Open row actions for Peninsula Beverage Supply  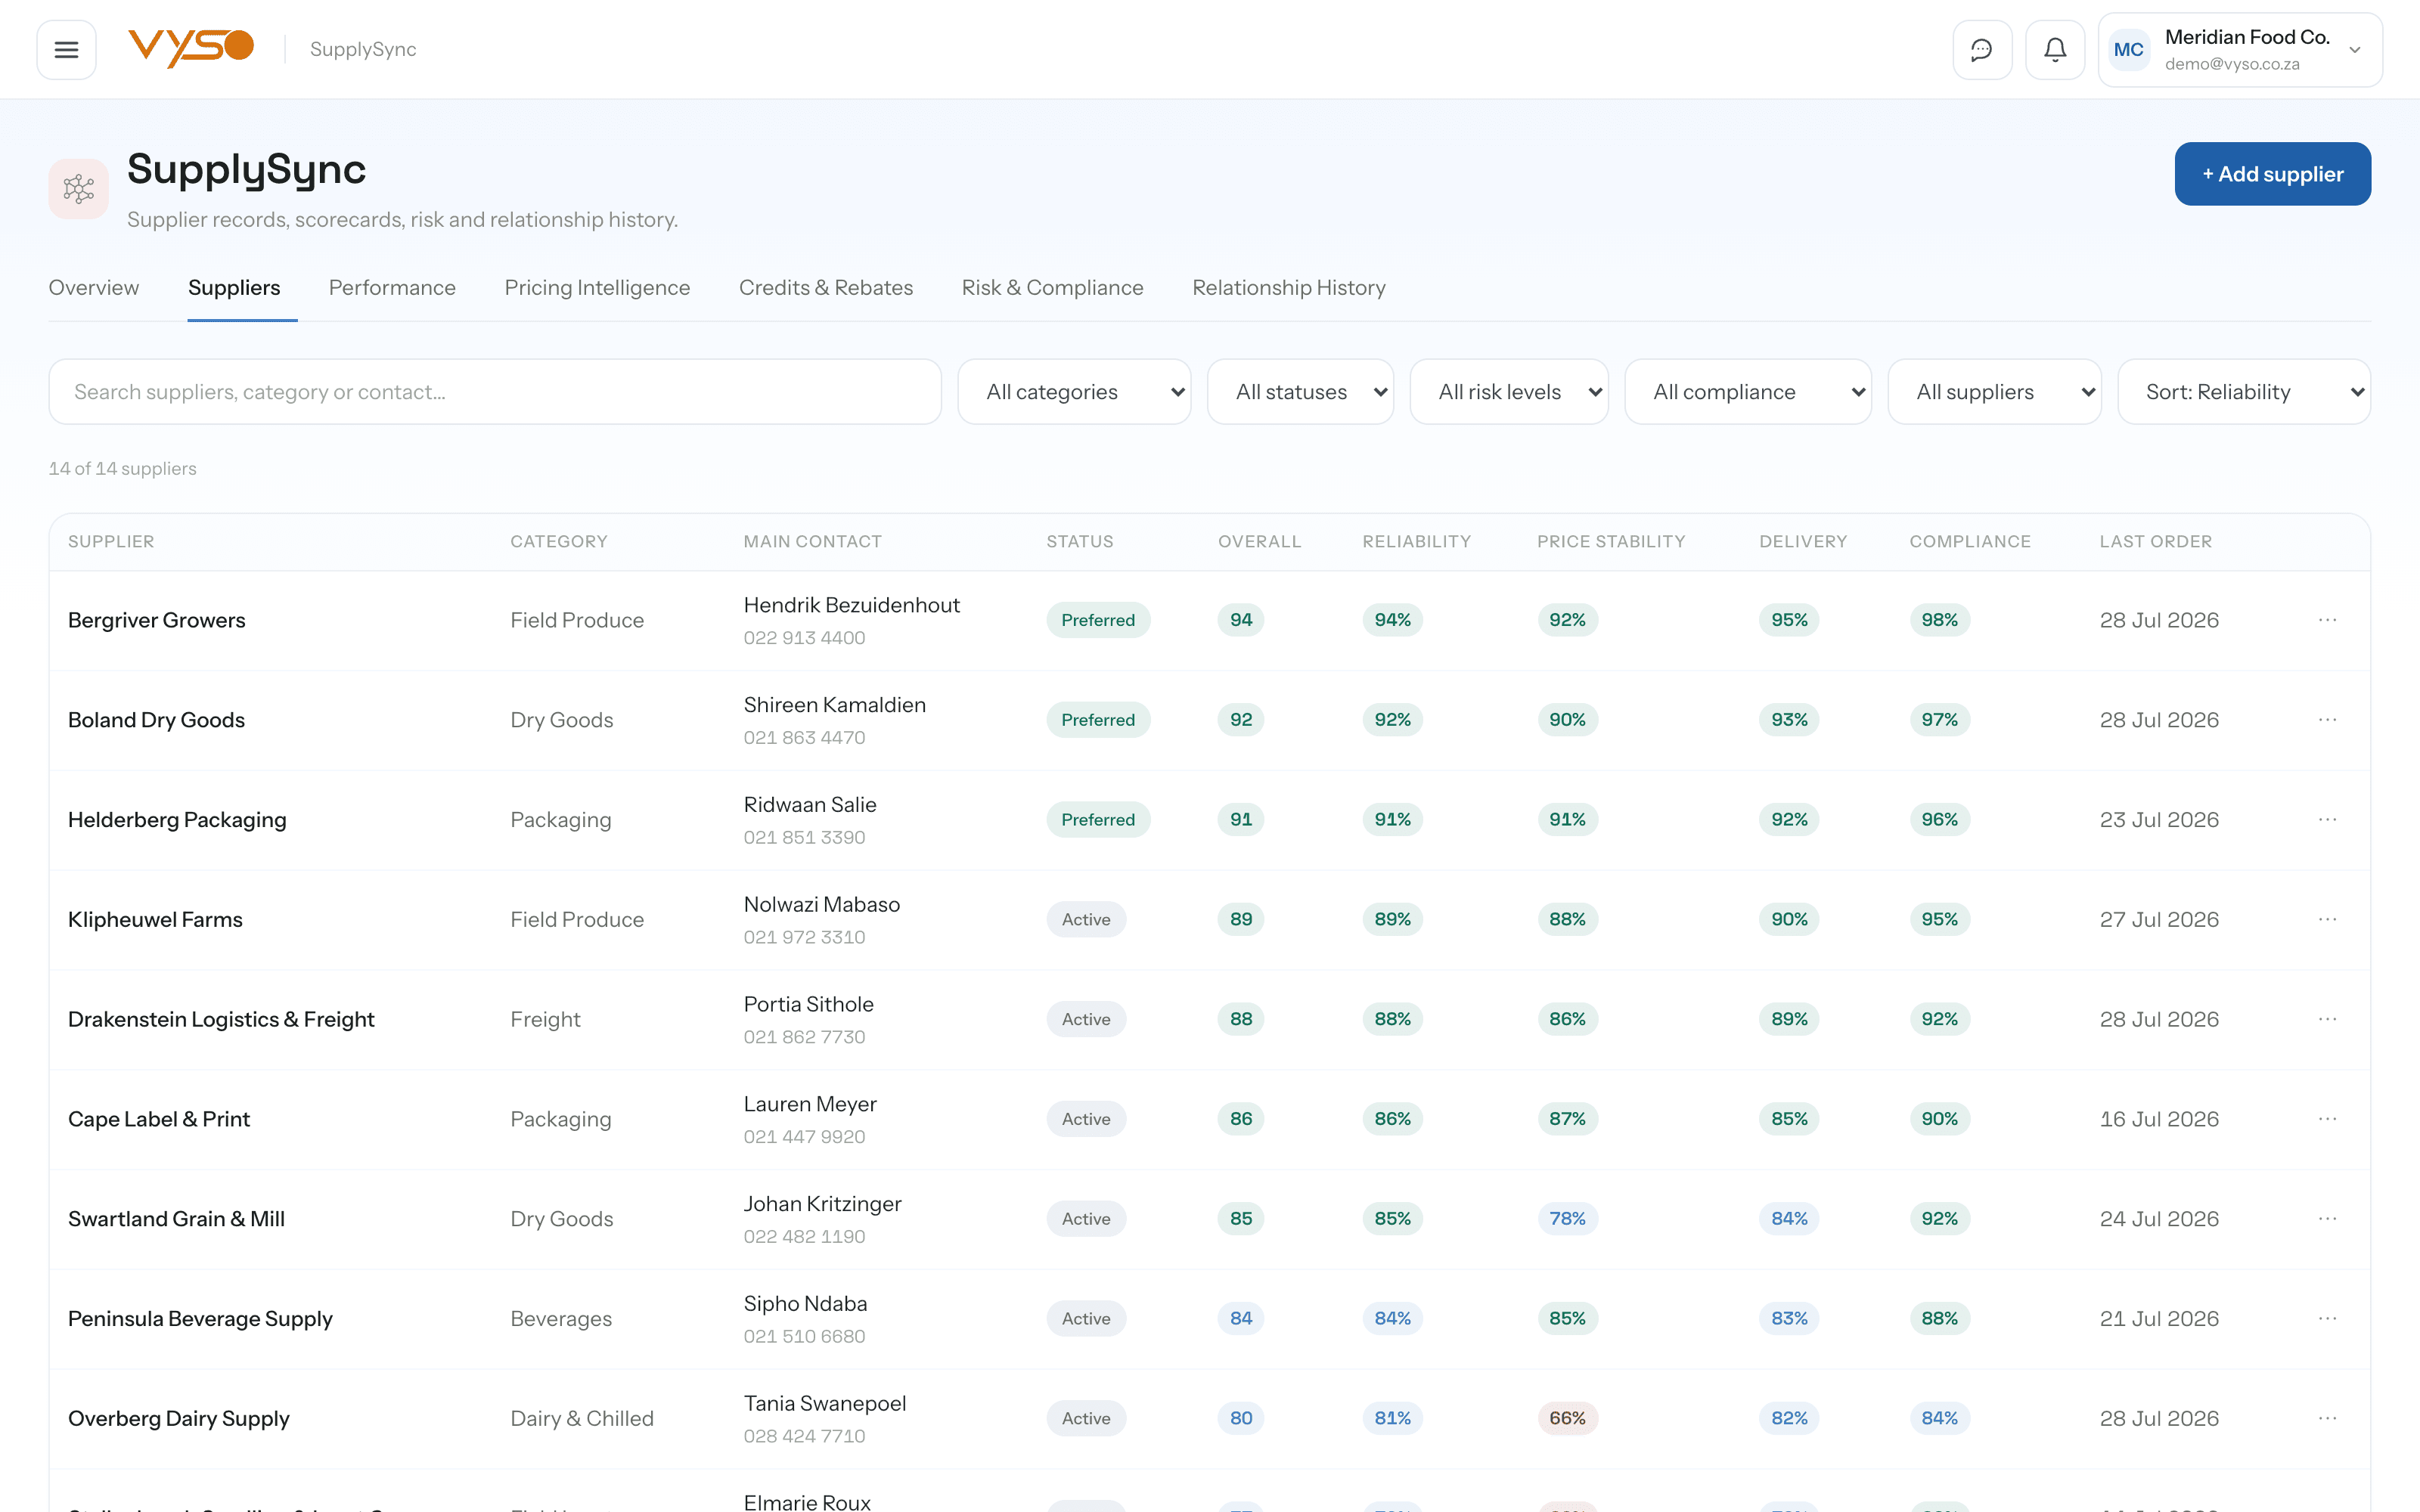[2327, 1318]
